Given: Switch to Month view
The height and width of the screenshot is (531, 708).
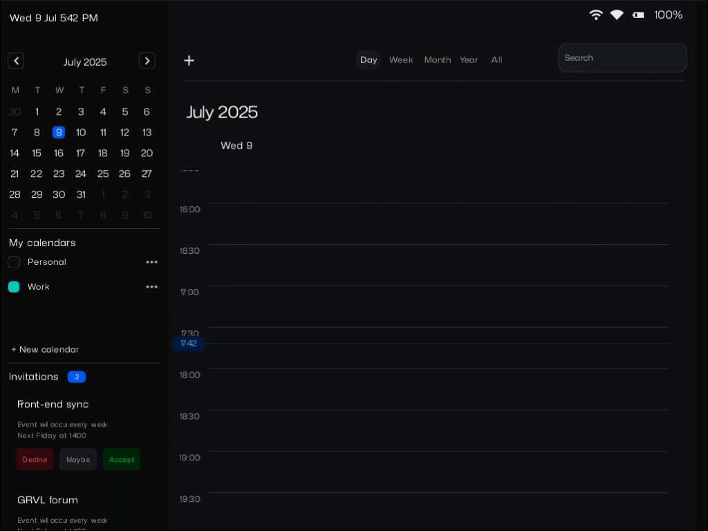Looking at the screenshot, I should coord(437,60).
